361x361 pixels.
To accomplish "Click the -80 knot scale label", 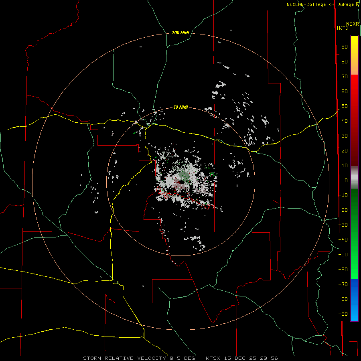I will coord(343,299).
